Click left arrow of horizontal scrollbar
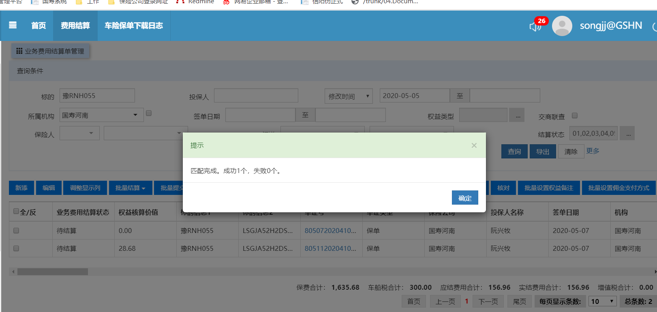 [x=13, y=271]
